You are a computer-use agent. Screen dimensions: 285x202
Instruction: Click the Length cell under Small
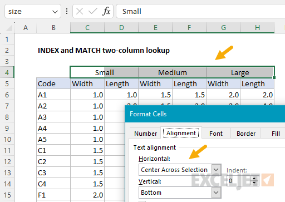pyautogui.click(x=121, y=83)
